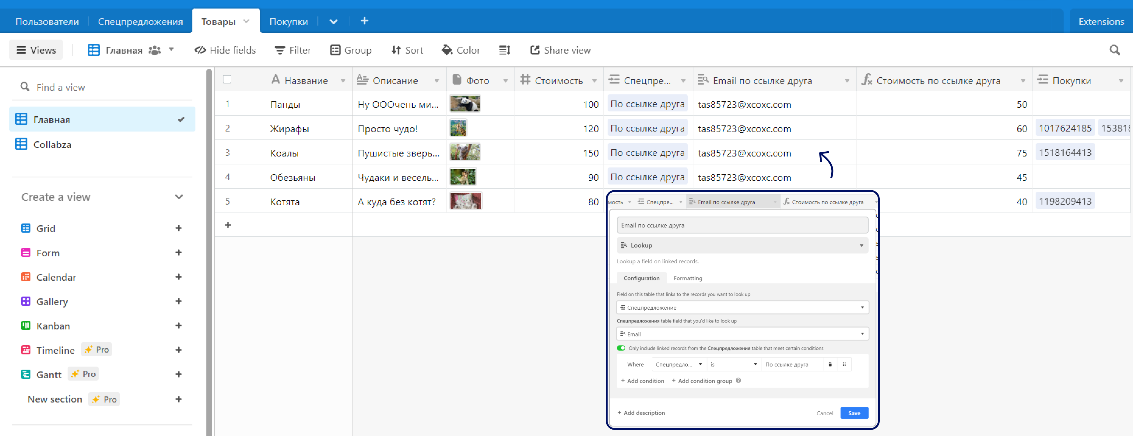Screen dimensions: 1133x436
Task: Collapse the Create a view section
Action: (179, 197)
